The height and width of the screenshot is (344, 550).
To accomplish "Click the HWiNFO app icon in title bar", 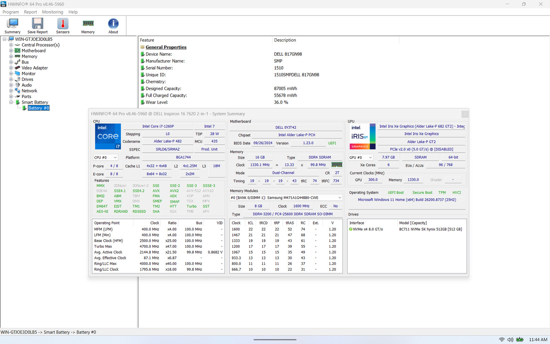I will (x=3, y=4).
